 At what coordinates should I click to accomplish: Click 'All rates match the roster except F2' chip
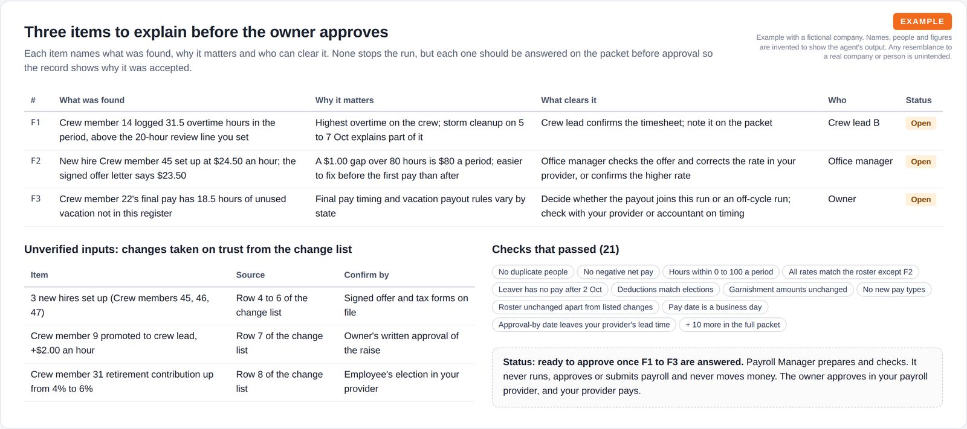pyautogui.click(x=850, y=272)
